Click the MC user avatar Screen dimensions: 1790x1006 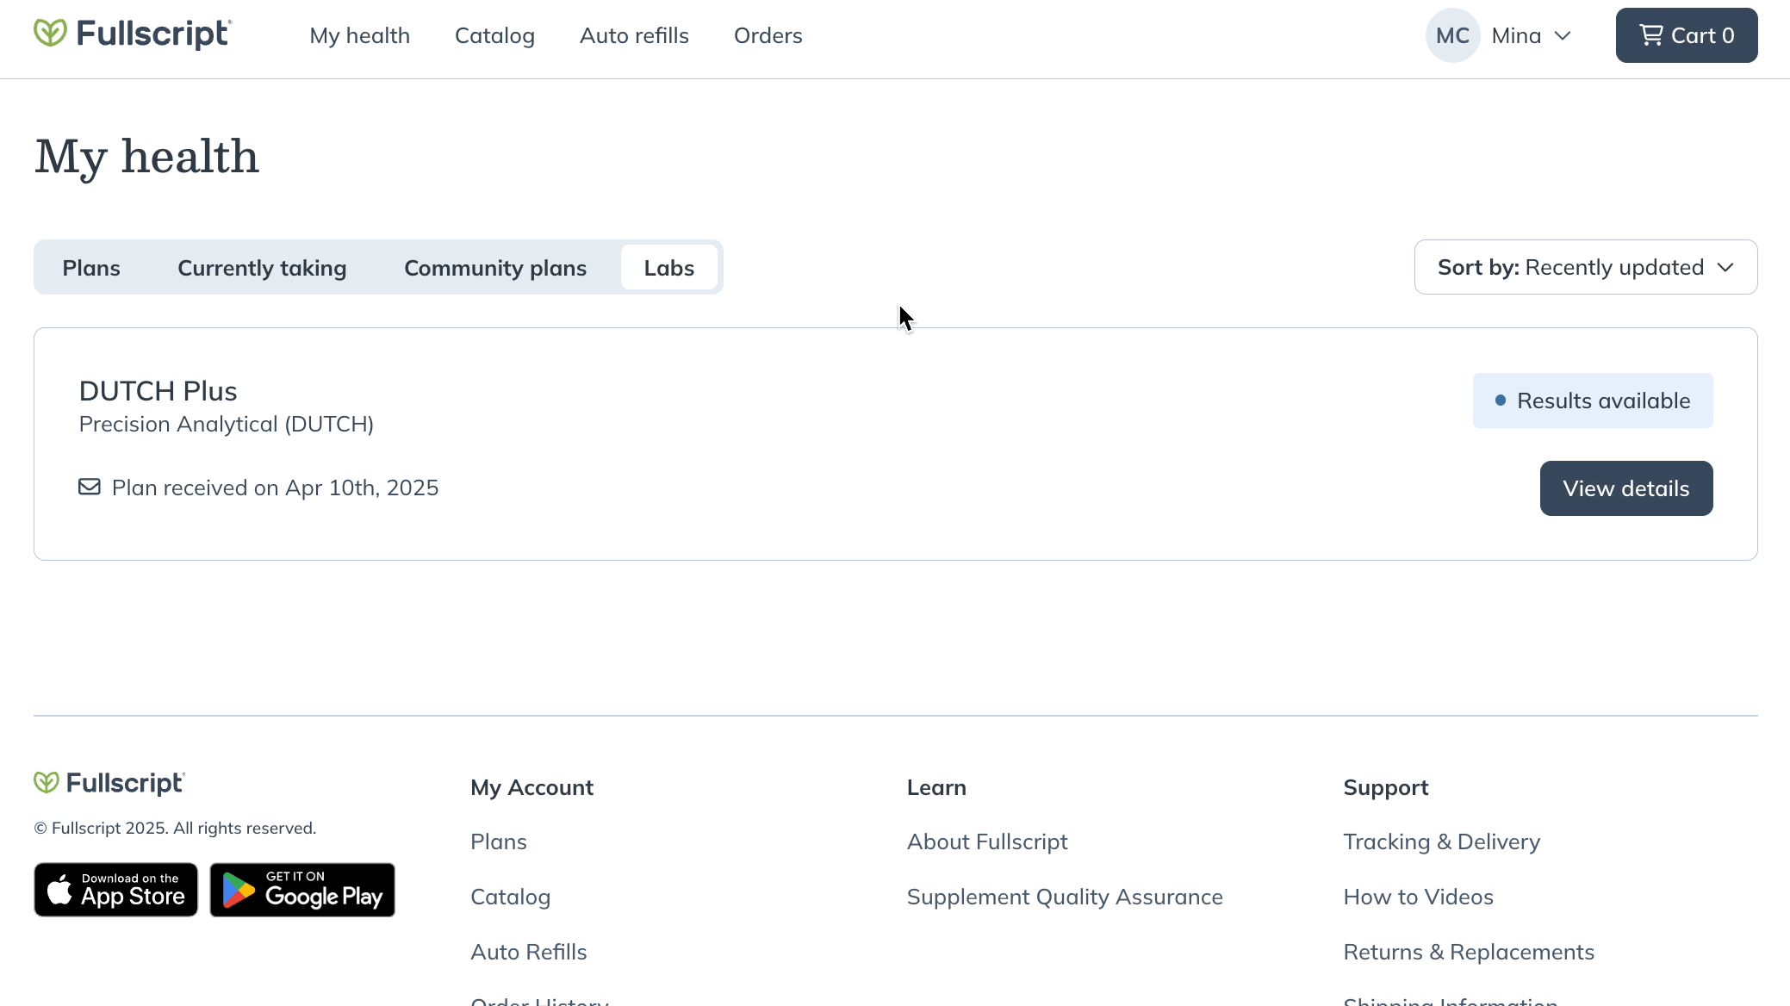(x=1452, y=35)
